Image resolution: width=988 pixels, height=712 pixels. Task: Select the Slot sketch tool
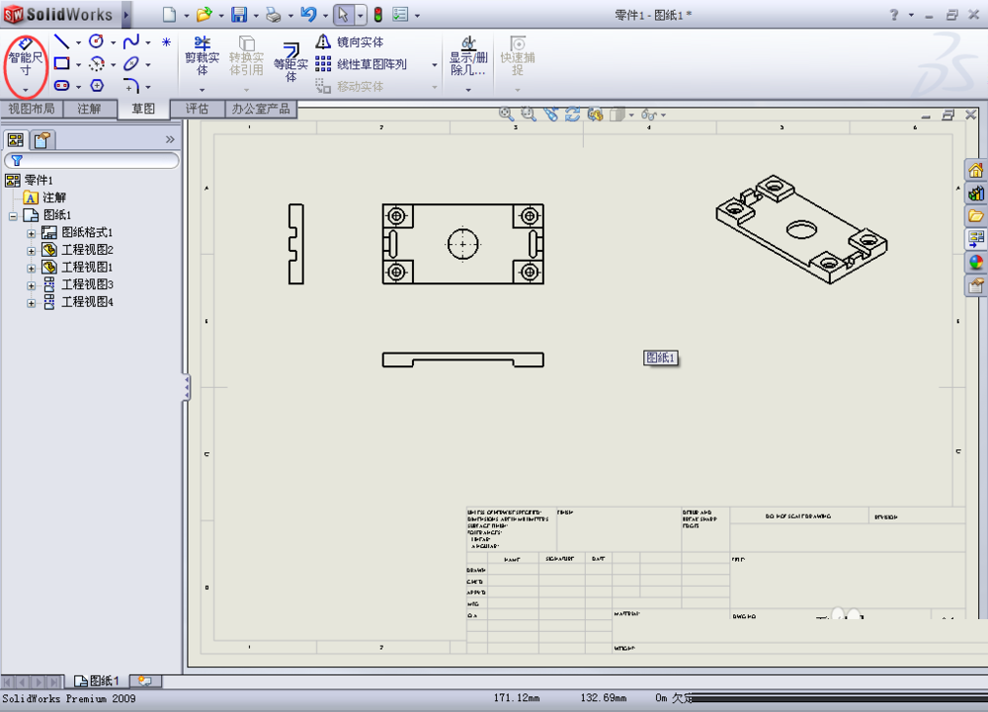click(61, 86)
